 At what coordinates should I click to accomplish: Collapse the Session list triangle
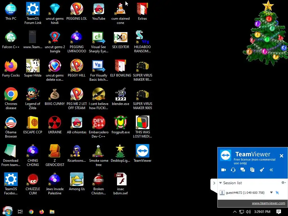click(220, 183)
